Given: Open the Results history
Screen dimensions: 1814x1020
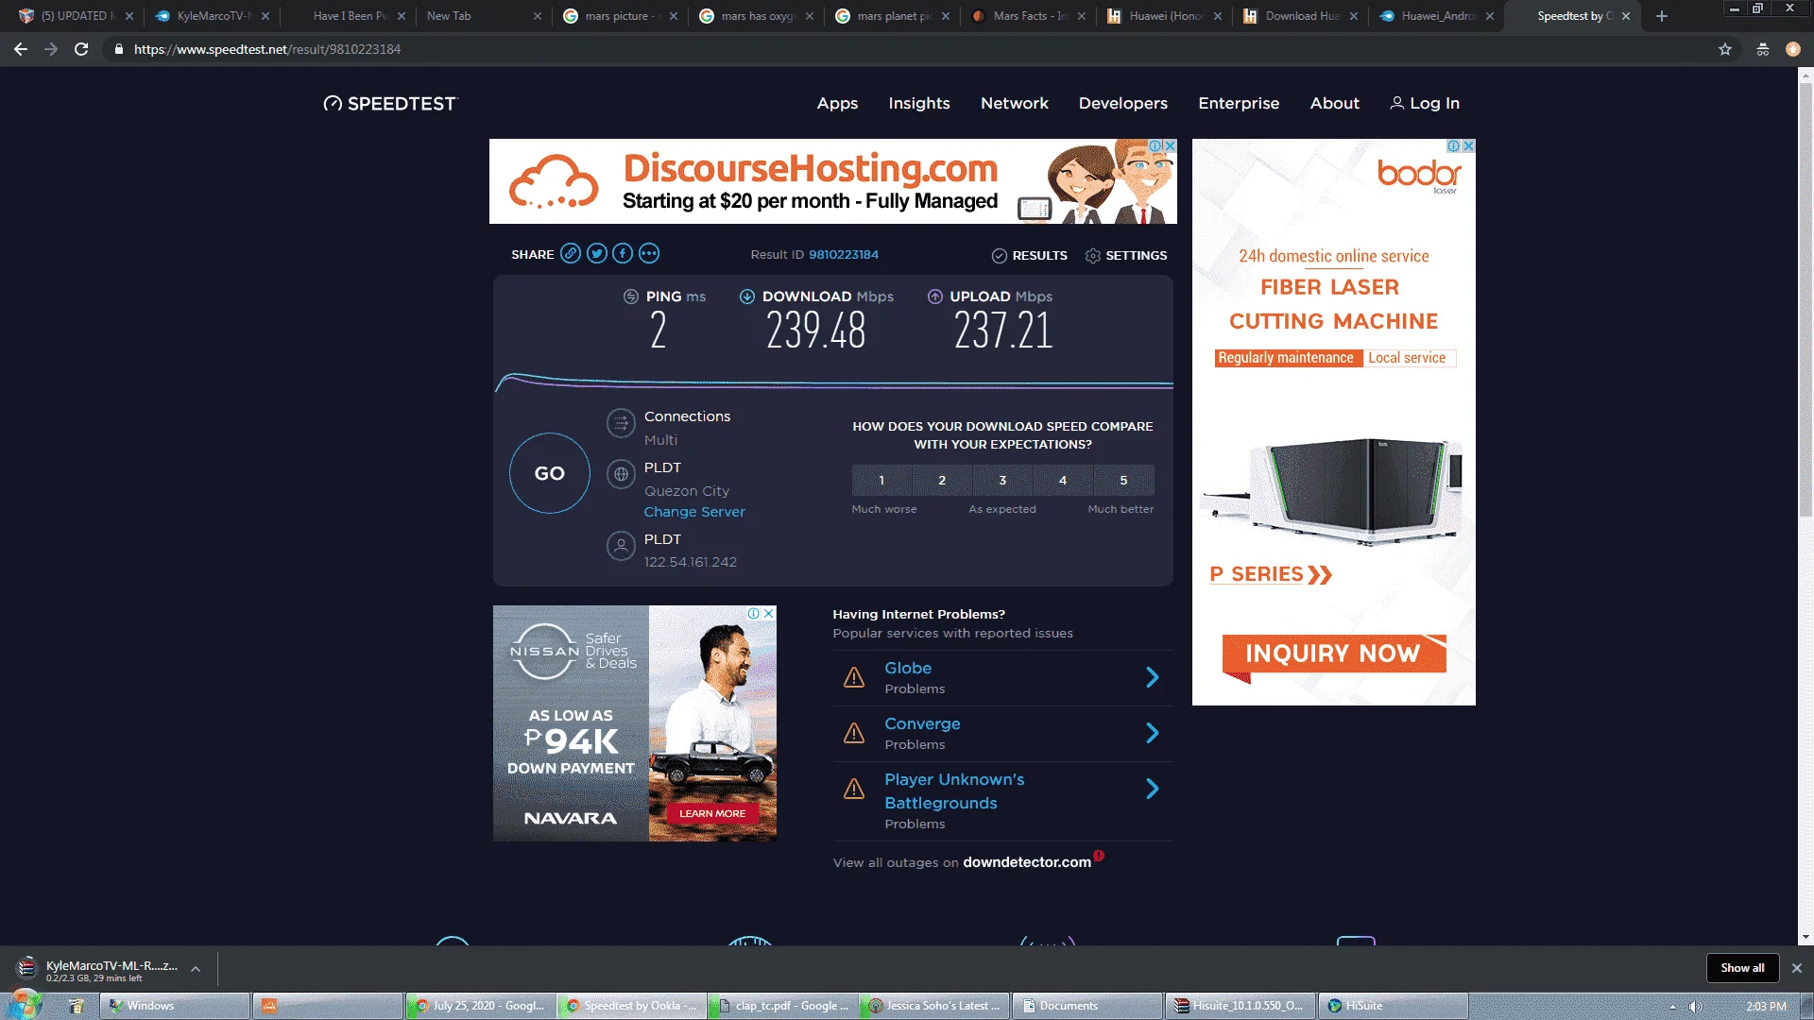Looking at the screenshot, I should point(1029,256).
